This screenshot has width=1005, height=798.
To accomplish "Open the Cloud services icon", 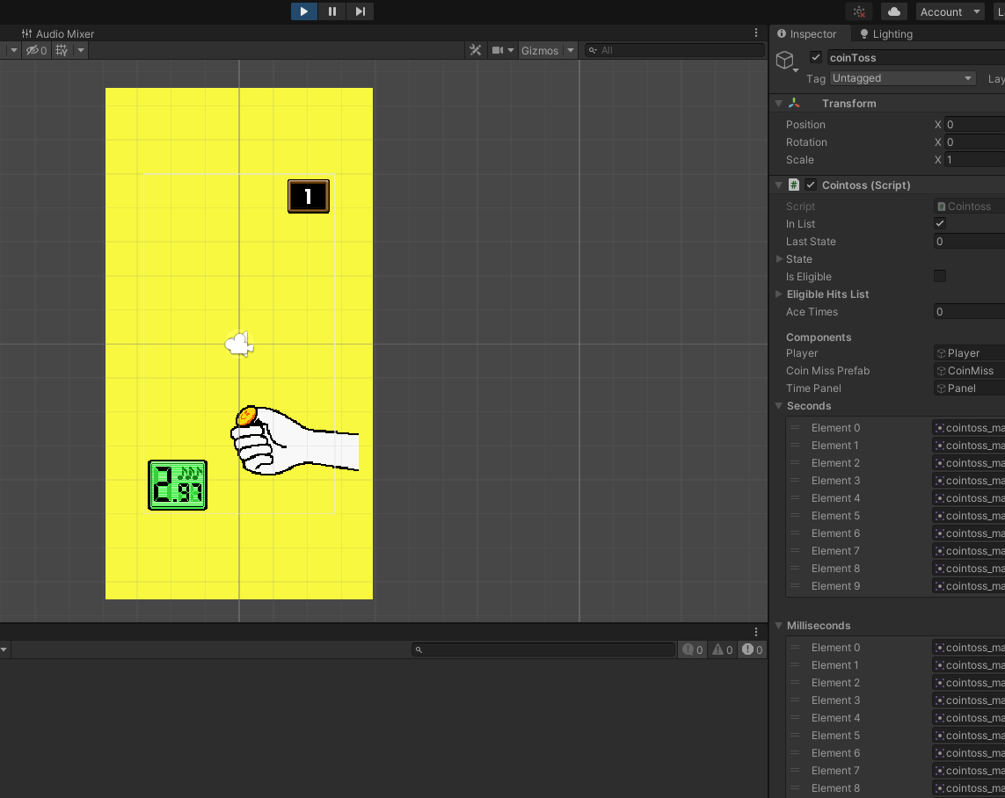I will pyautogui.click(x=894, y=11).
